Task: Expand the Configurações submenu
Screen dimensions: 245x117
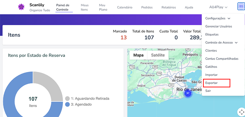Action: [x=218, y=18]
